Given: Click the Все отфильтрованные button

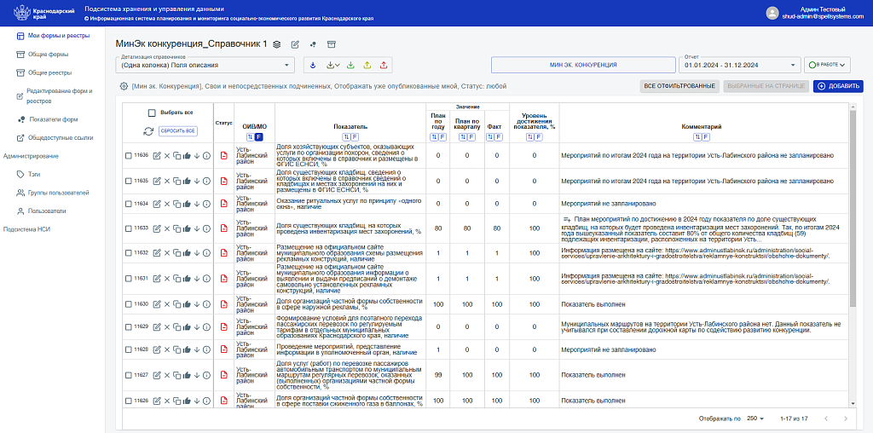Looking at the screenshot, I should [679, 86].
